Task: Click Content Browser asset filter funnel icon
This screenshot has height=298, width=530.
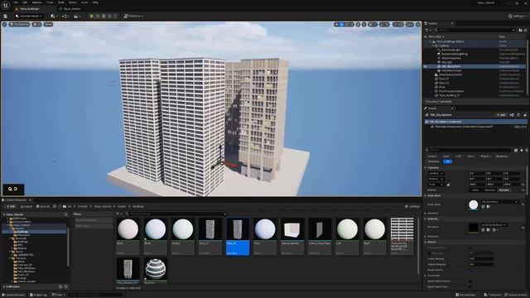Action: pos(118,214)
